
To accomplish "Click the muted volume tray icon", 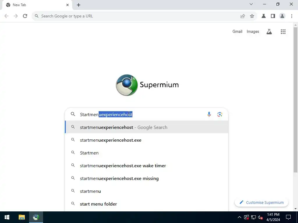I will (260, 217).
